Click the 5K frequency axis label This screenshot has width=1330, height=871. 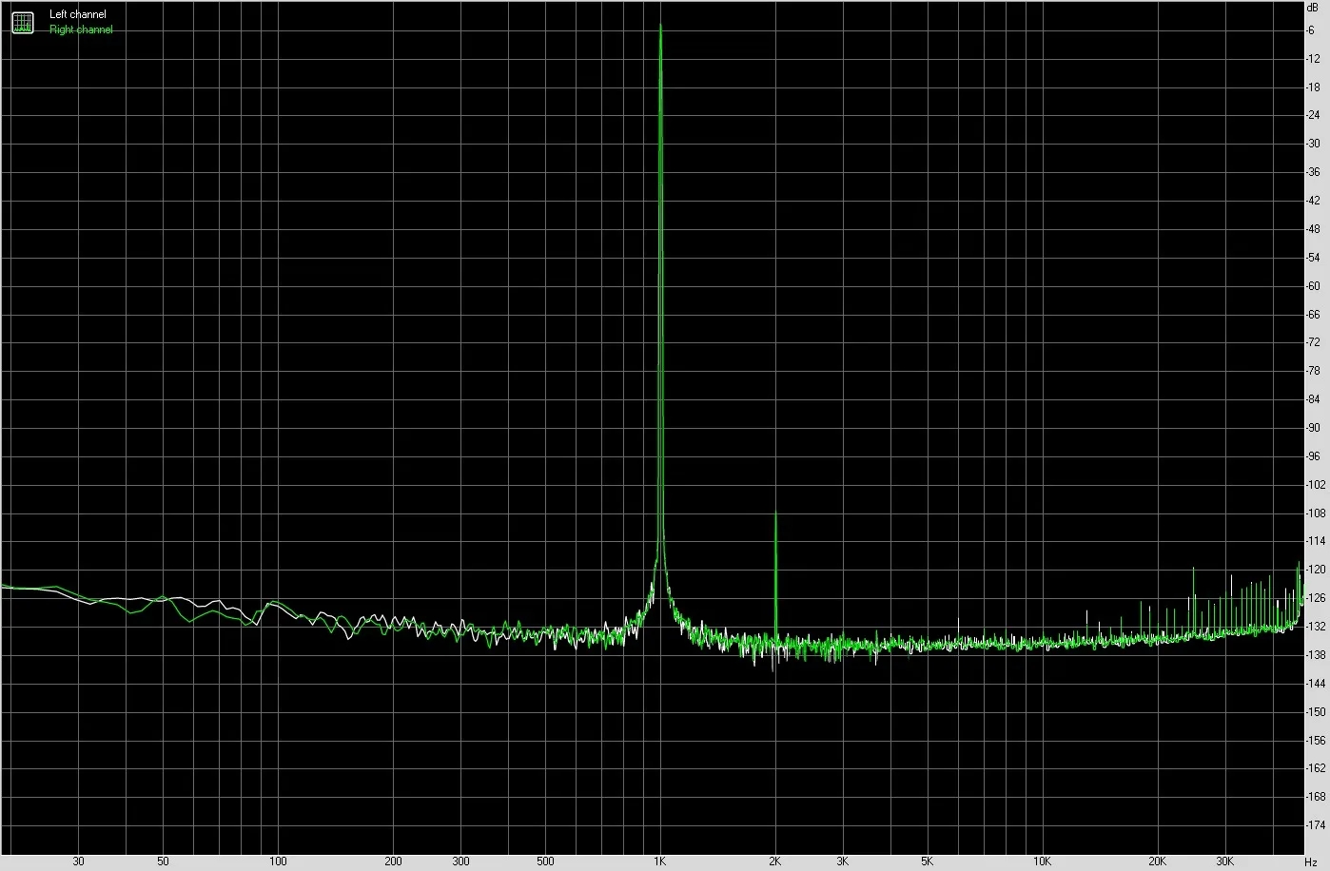[927, 861]
